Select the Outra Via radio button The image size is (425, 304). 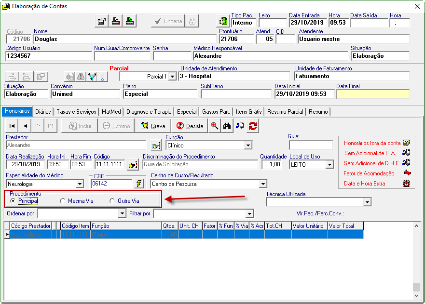click(x=112, y=201)
